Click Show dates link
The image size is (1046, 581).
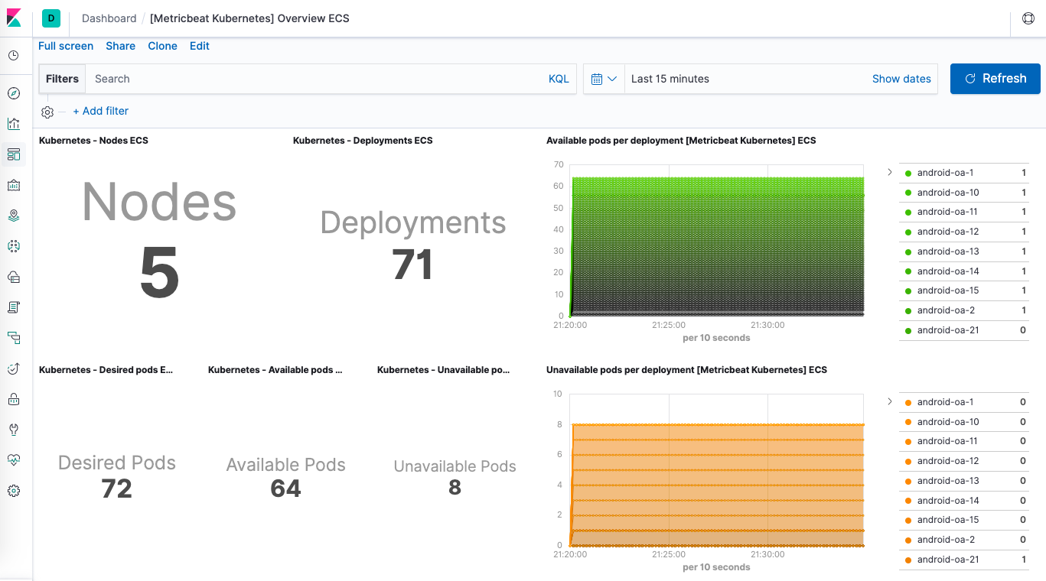point(901,79)
